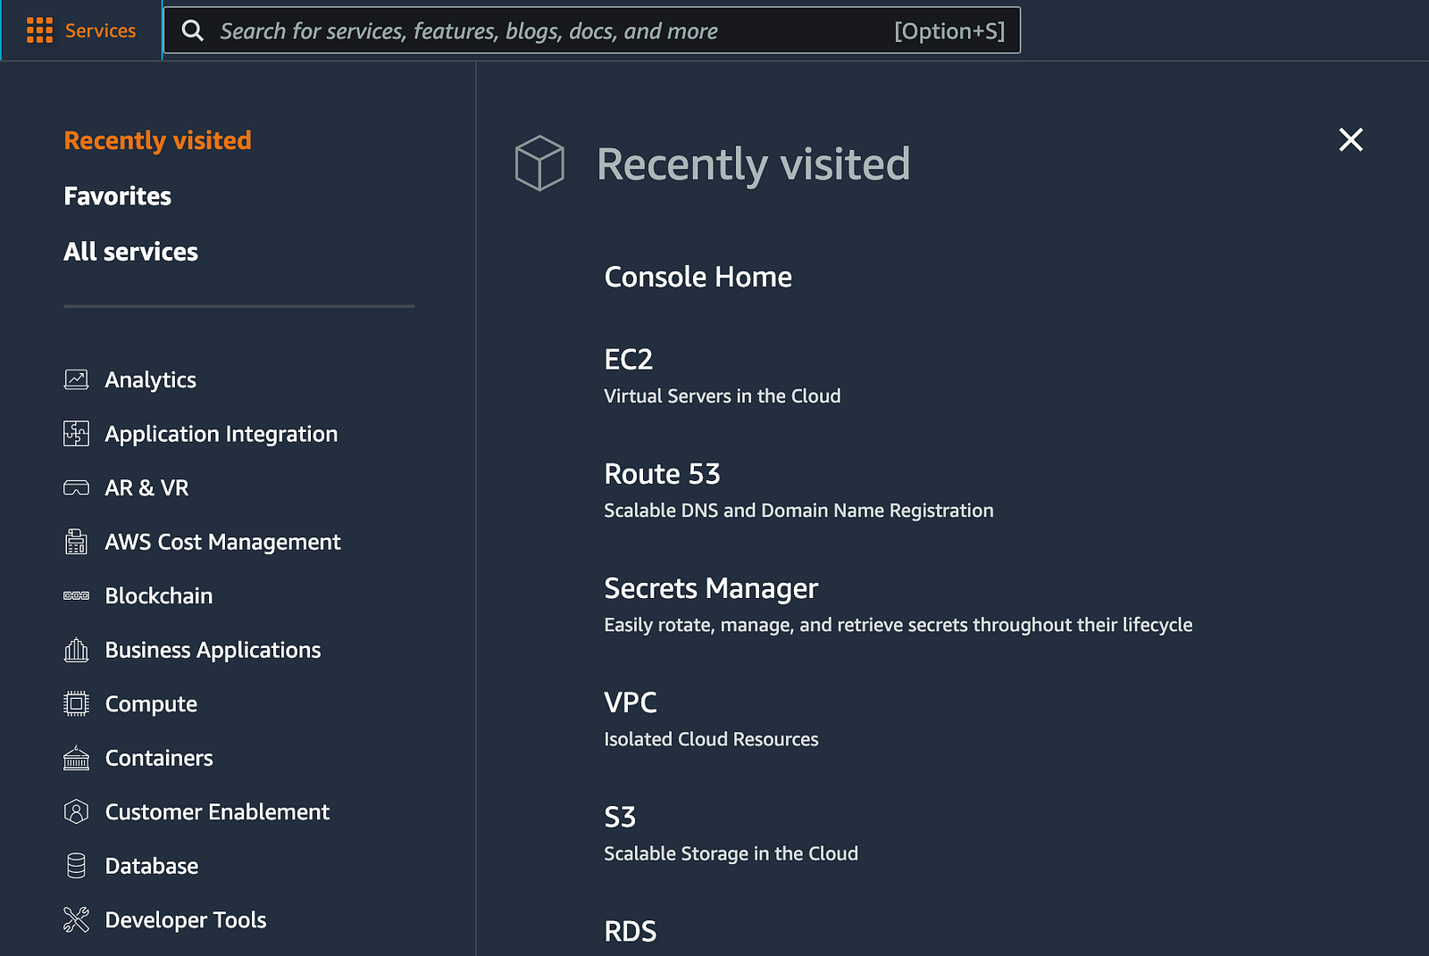This screenshot has width=1429, height=956.
Task: Click the search magnifier icon
Action: point(192,30)
